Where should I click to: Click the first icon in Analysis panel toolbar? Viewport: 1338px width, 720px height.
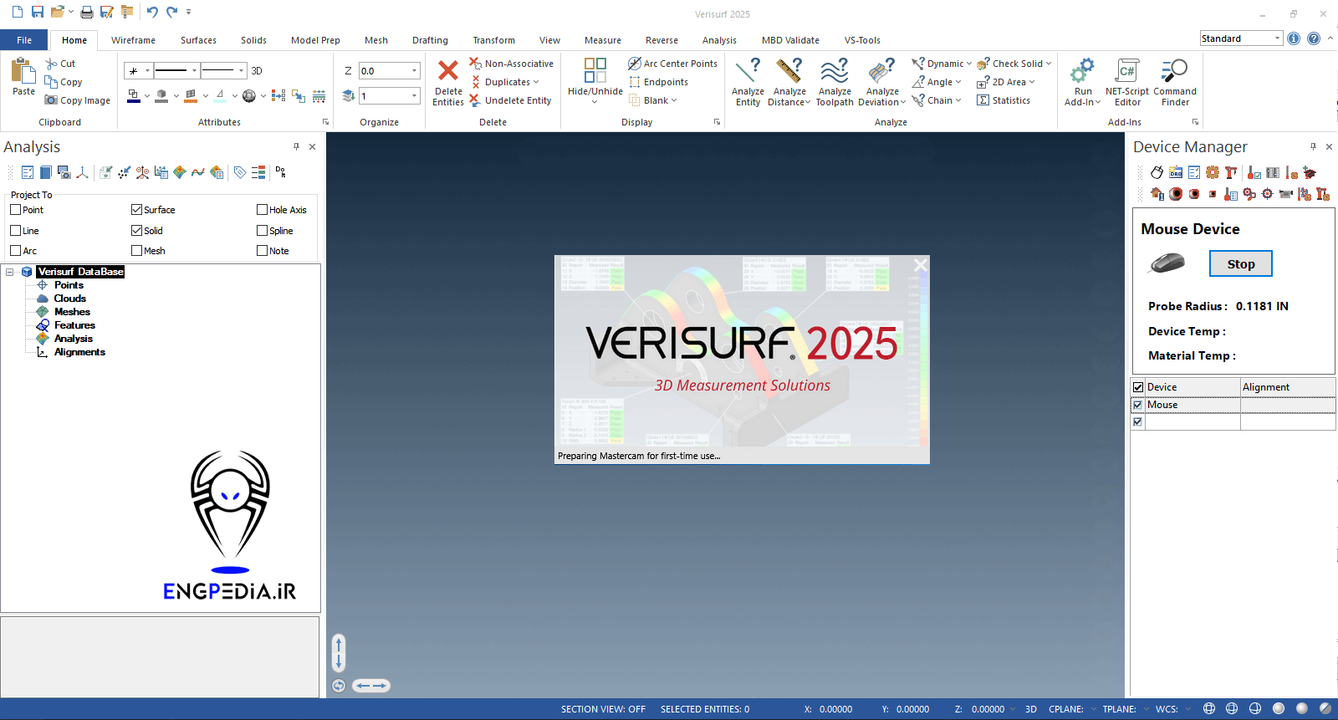[x=28, y=172]
